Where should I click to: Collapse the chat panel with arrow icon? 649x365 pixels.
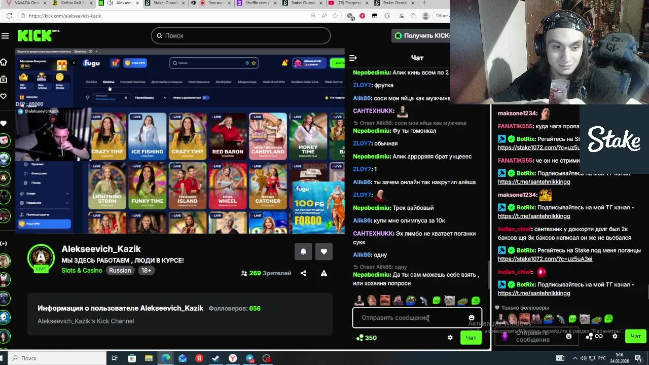pyautogui.click(x=353, y=58)
